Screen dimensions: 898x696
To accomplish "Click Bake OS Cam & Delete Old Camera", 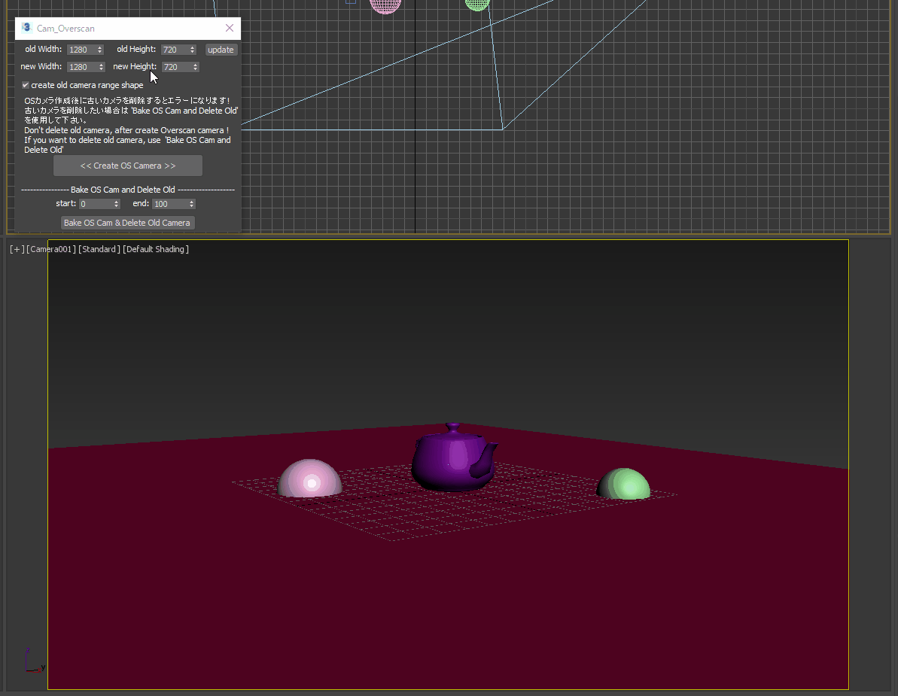I will (127, 223).
